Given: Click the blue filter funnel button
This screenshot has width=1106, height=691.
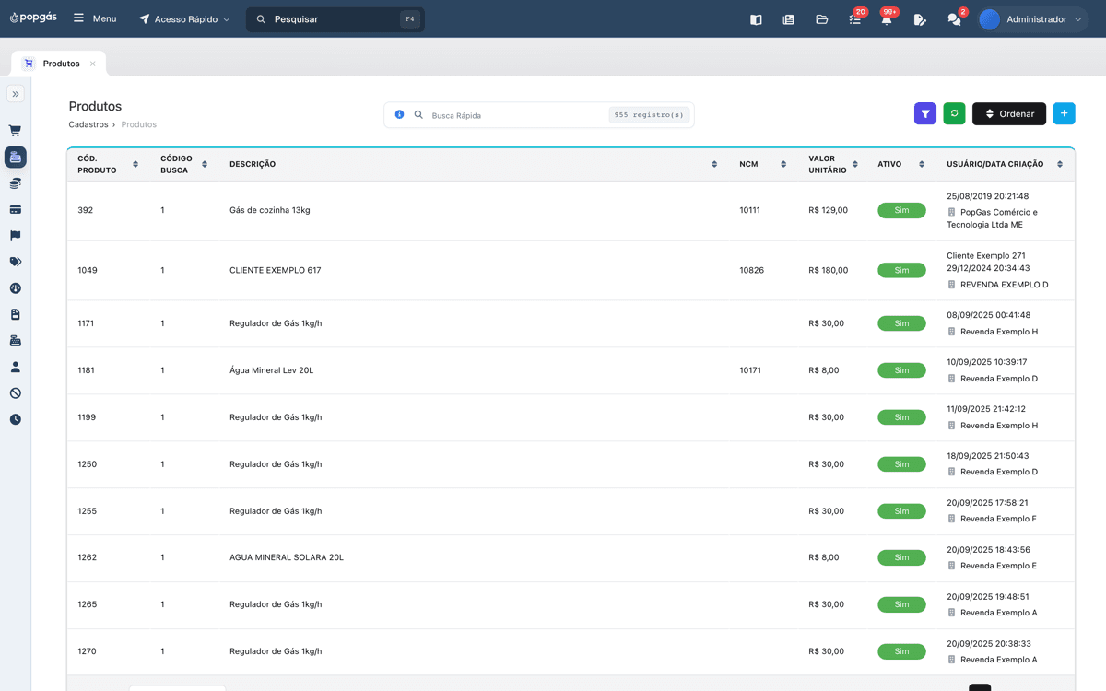Looking at the screenshot, I should pyautogui.click(x=925, y=113).
